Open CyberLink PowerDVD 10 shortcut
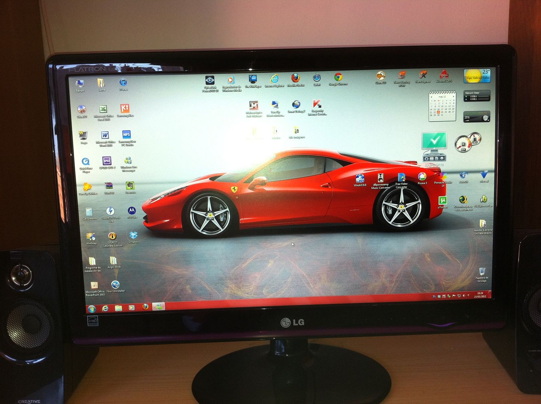 click(210, 80)
